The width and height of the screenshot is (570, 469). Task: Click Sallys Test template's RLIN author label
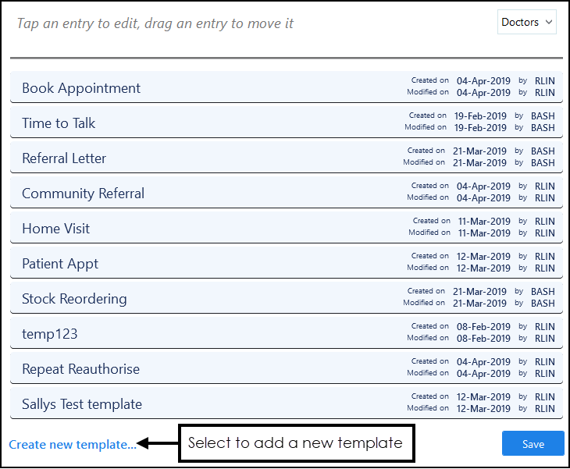(x=544, y=397)
